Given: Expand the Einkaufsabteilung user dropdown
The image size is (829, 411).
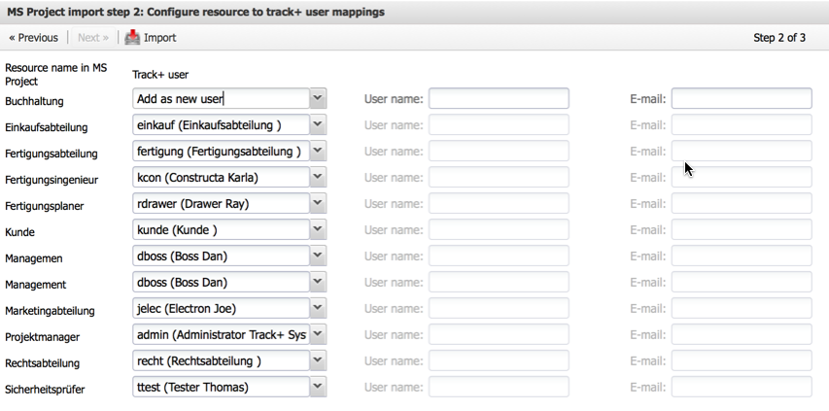Looking at the screenshot, I should (x=318, y=124).
